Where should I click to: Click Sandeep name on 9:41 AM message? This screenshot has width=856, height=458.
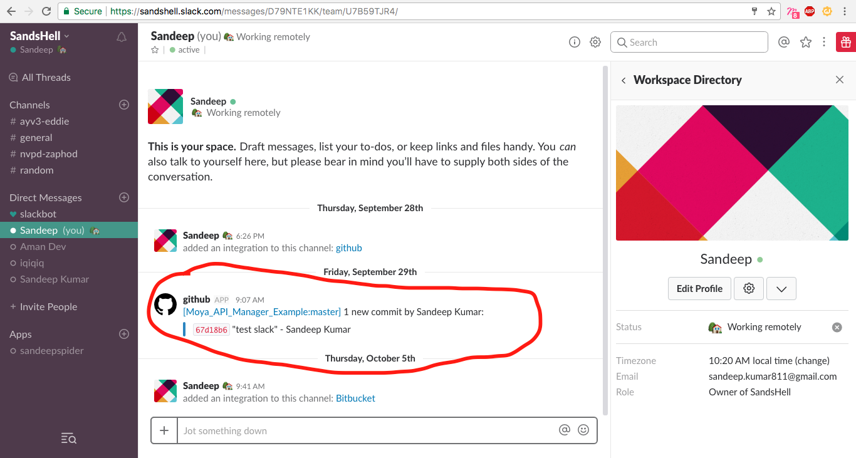(201, 386)
